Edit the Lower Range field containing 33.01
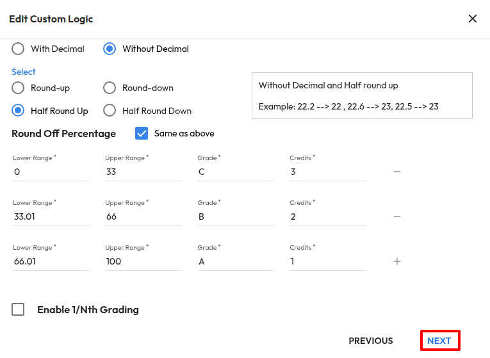 [51, 216]
